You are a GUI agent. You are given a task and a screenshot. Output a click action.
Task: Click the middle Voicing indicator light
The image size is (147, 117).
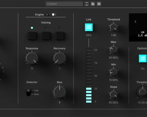point(46,28)
